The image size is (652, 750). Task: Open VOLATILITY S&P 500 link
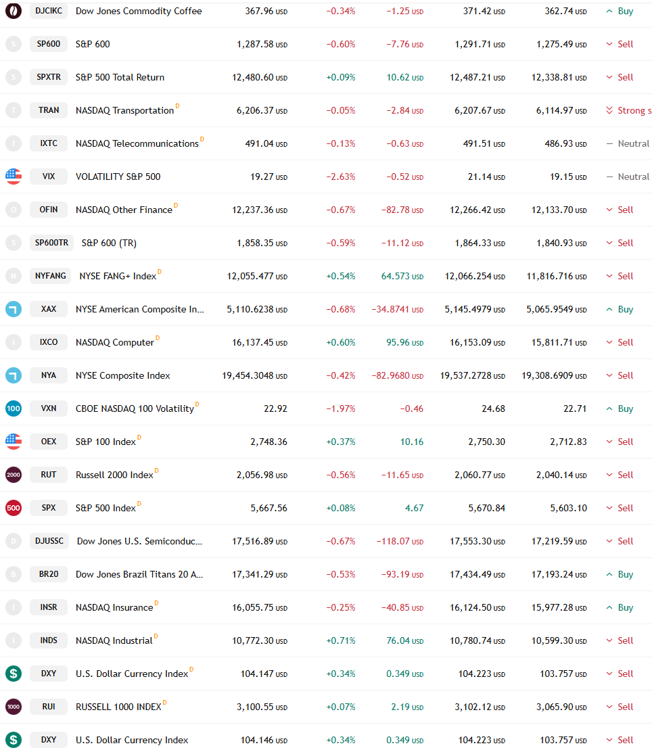tap(118, 177)
